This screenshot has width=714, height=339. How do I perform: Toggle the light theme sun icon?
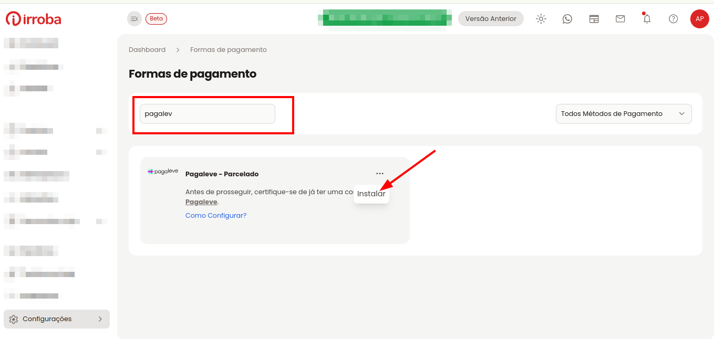click(x=541, y=19)
